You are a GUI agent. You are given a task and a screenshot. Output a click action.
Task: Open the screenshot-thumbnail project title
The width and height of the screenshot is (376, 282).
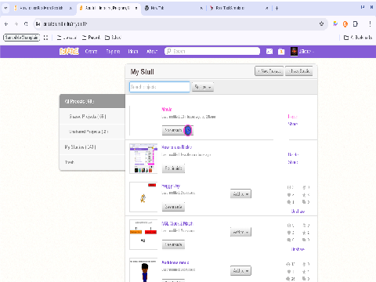[x=177, y=147]
